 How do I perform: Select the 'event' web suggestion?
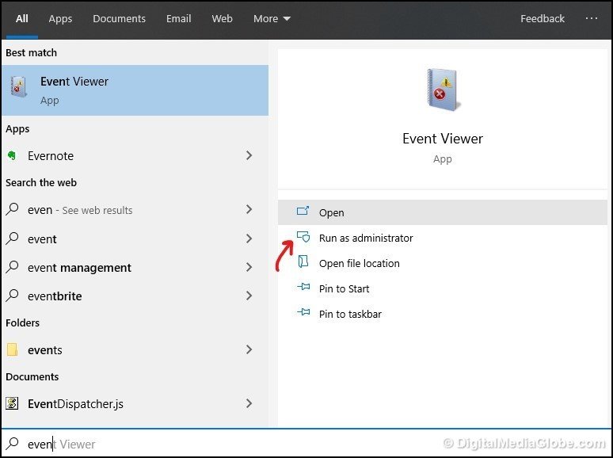click(x=135, y=239)
